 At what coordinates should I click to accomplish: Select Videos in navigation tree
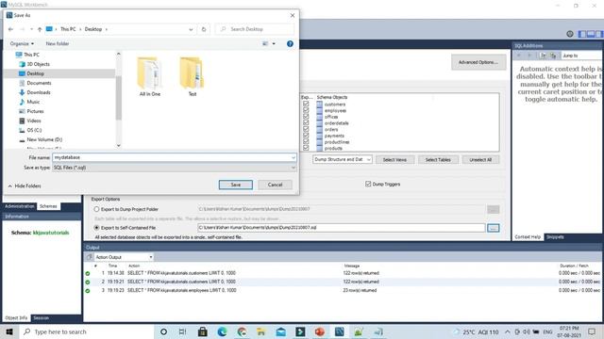(34, 121)
